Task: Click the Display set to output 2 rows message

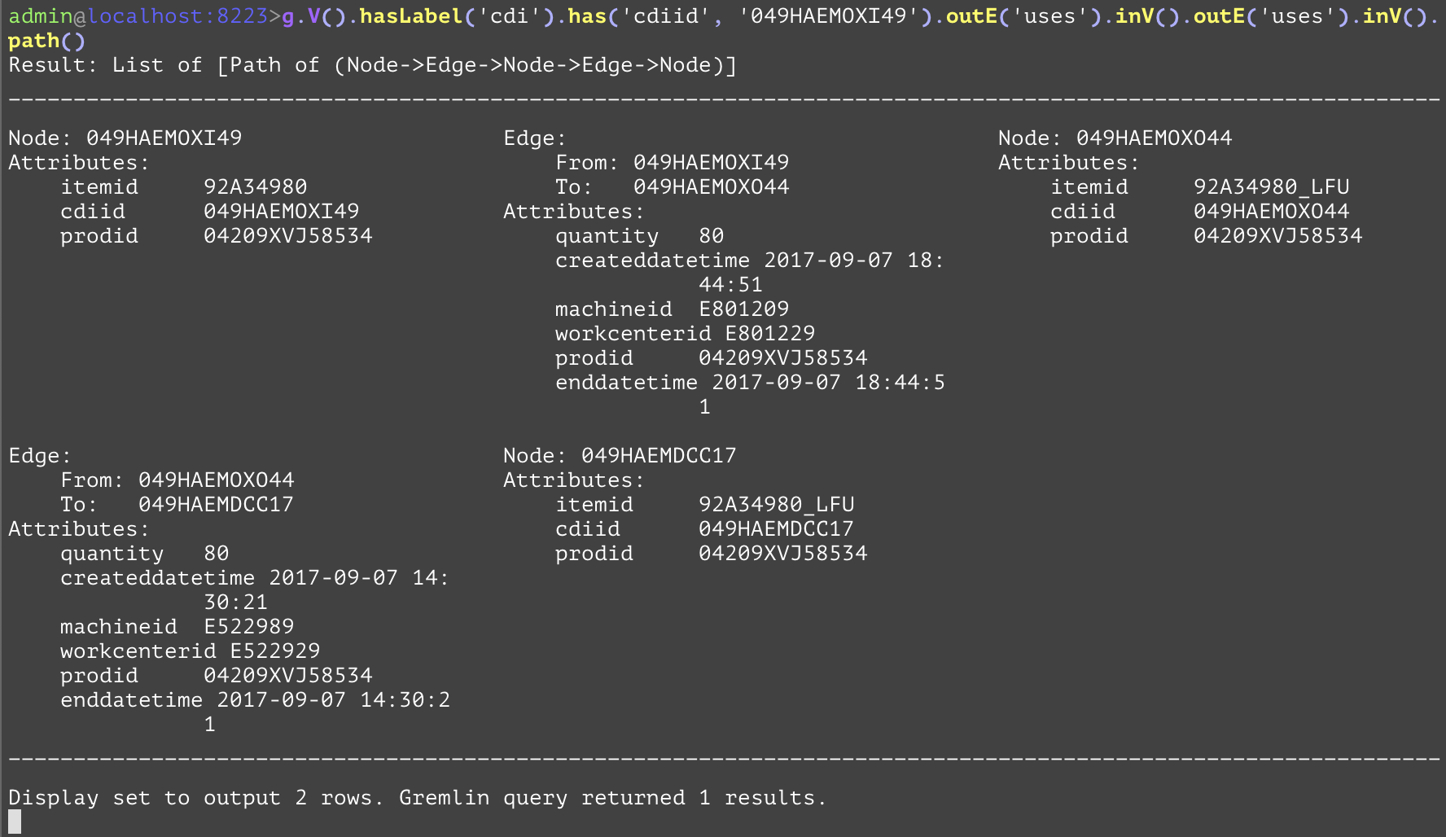Action: pos(195,798)
